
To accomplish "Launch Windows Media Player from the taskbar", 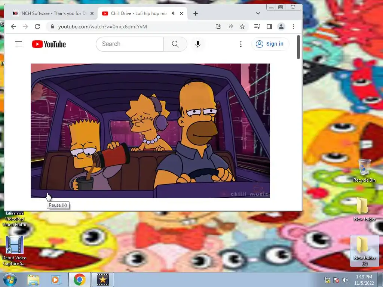I will (x=56, y=280).
